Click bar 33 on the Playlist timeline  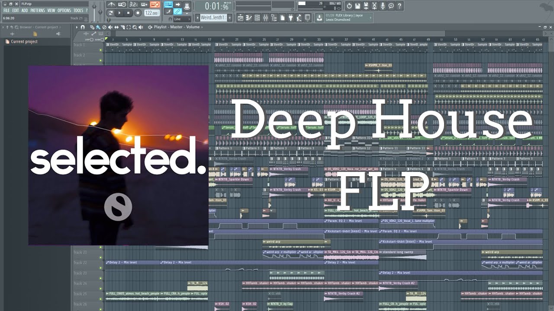point(319,39)
